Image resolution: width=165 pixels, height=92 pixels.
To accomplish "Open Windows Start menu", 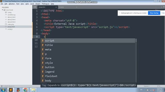I will pos(3,90).
